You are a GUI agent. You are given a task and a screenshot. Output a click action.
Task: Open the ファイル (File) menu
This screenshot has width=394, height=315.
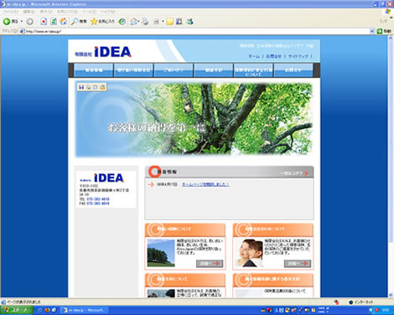(10, 12)
